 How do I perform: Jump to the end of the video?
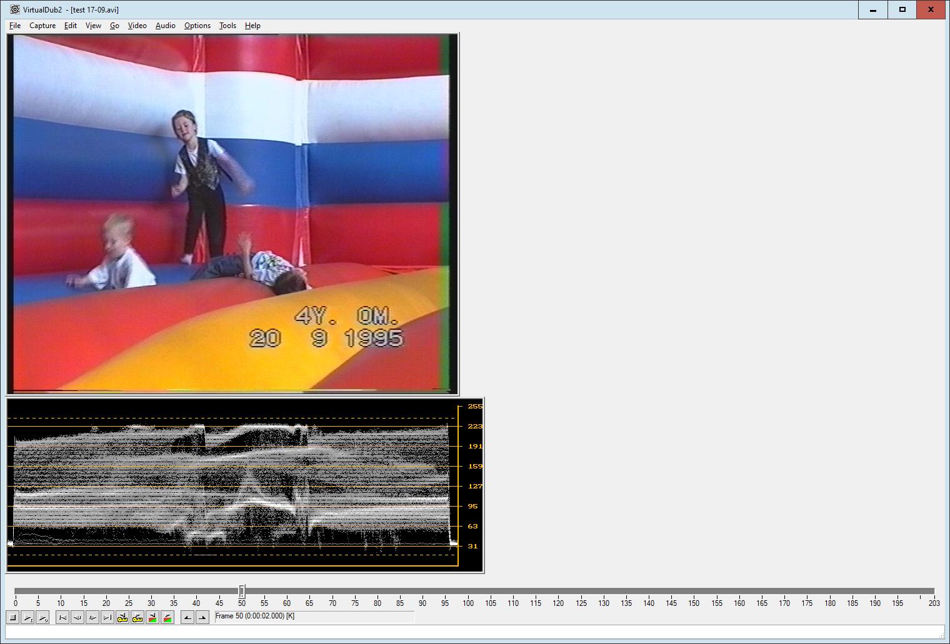107,618
